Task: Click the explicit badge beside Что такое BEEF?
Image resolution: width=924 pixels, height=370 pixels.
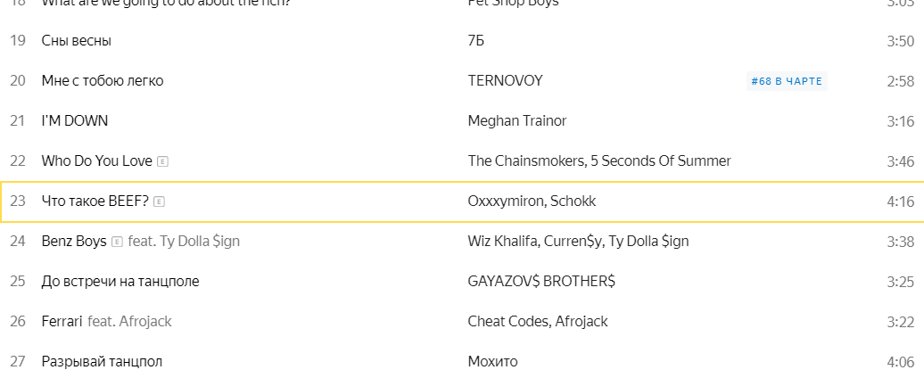Action: 159,201
